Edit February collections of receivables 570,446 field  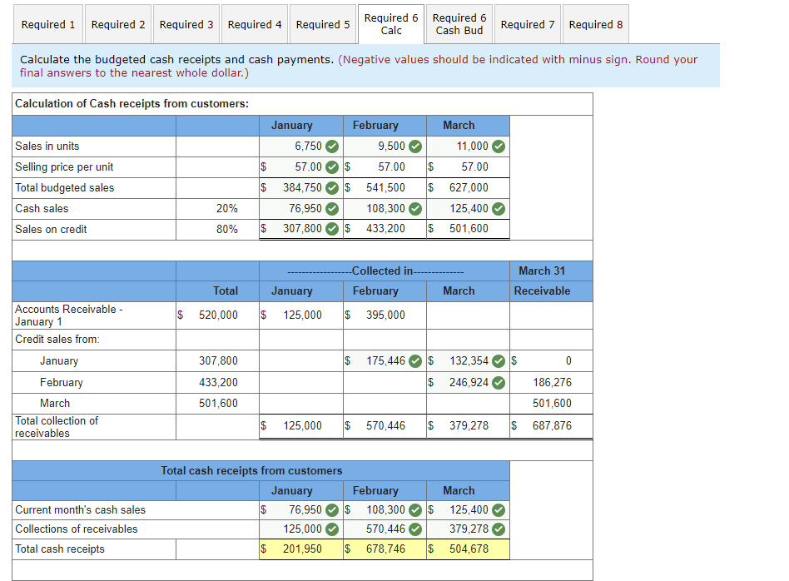[385, 529]
